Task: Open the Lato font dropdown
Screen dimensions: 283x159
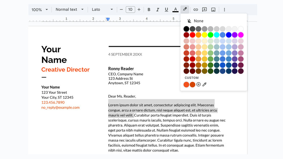Action: (102, 9)
